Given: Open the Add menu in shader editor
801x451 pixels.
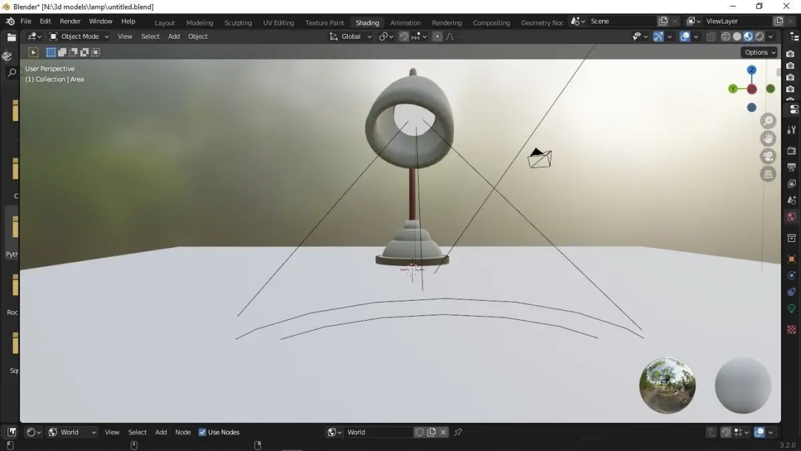Looking at the screenshot, I should pos(161,432).
